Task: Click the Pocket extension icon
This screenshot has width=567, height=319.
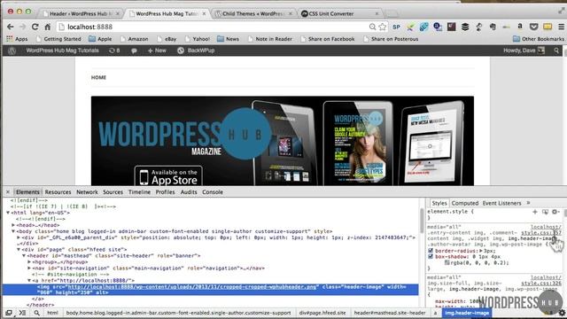Action: 533,27
